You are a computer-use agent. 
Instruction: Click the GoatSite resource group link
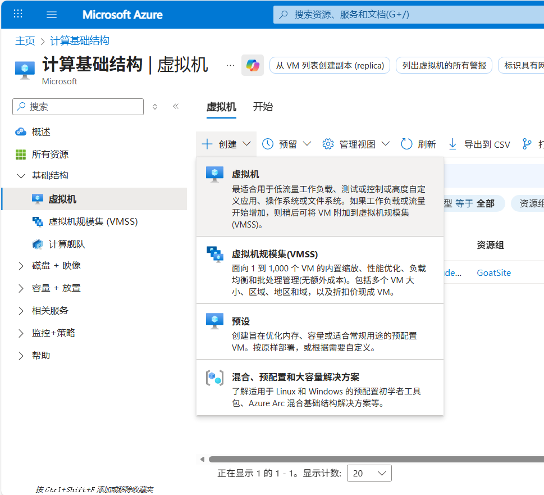pos(493,273)
